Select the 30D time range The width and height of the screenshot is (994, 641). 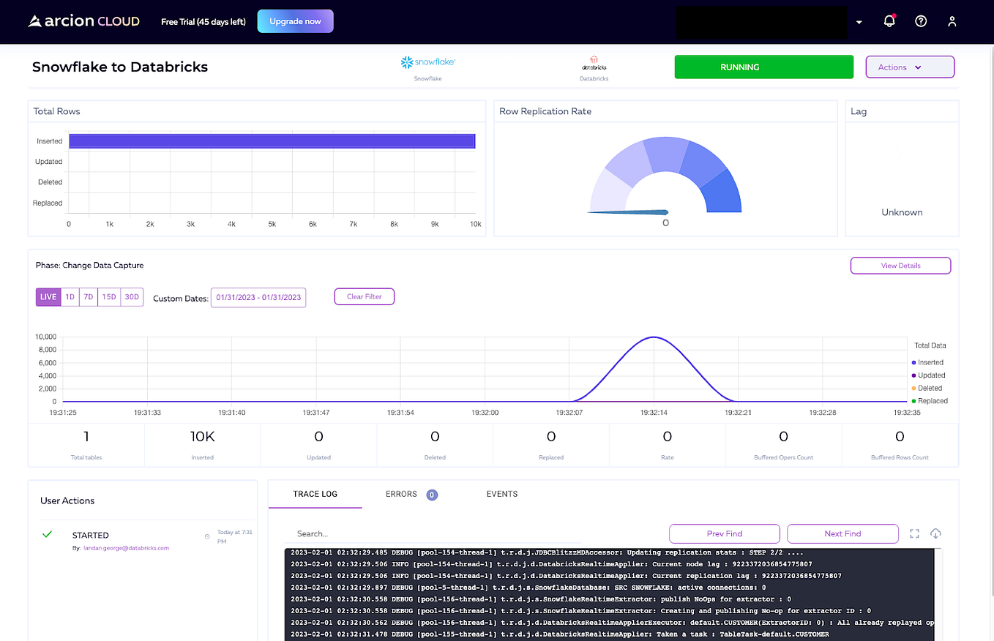[x=131, y=296]
